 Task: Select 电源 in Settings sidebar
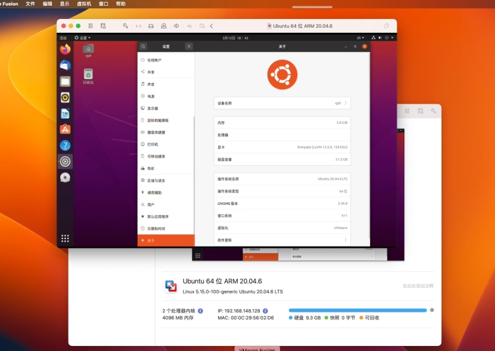(166, 96)
